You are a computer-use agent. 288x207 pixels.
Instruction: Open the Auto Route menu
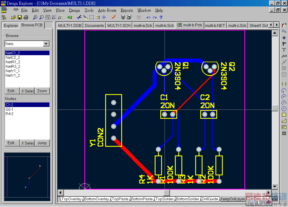pos(107,10)
